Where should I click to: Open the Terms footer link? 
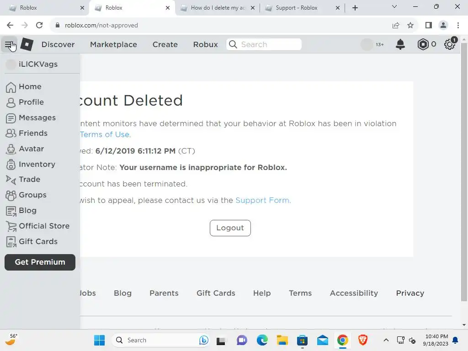(x=300, y=293)
